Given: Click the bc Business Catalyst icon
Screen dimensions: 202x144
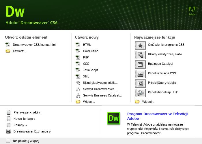Looking at the screenshot, I should [140, 65].
